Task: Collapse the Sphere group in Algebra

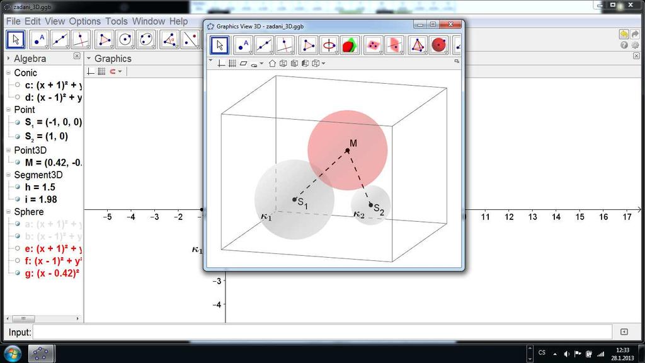Action: pyautogui.click(x=8, y=212)
